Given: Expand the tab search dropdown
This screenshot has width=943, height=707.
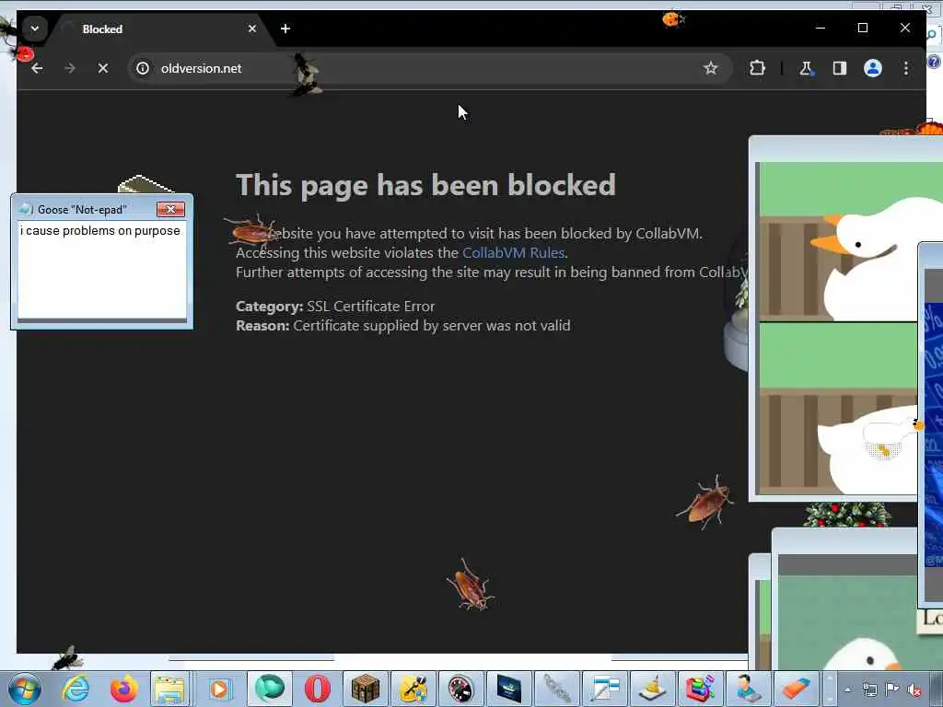Looking at the screenshot, I should coord(35,29).
